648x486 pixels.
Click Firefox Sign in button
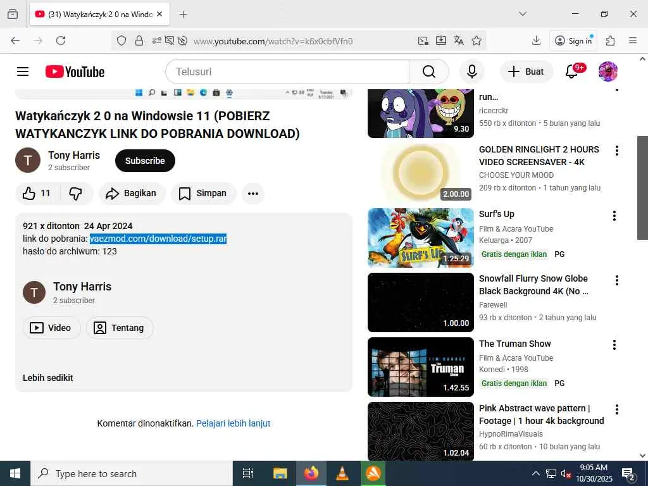click(573, 40)
